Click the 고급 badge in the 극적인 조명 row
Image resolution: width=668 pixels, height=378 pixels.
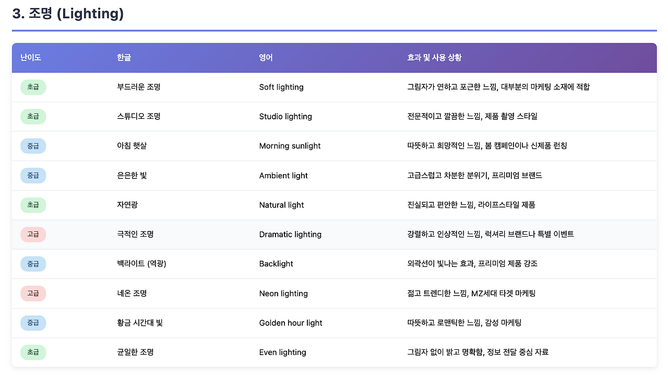33,234
